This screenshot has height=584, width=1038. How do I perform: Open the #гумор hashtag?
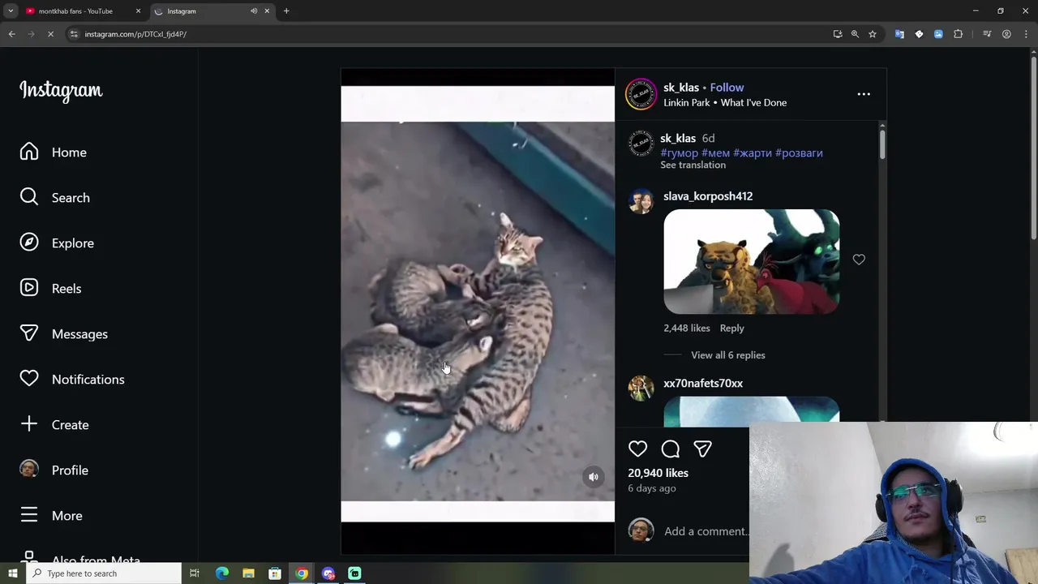point(679,153)
